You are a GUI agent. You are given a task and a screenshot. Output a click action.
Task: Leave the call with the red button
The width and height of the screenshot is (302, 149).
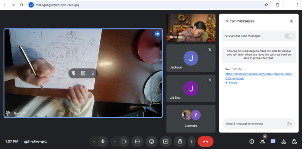(x=206, y=142)
